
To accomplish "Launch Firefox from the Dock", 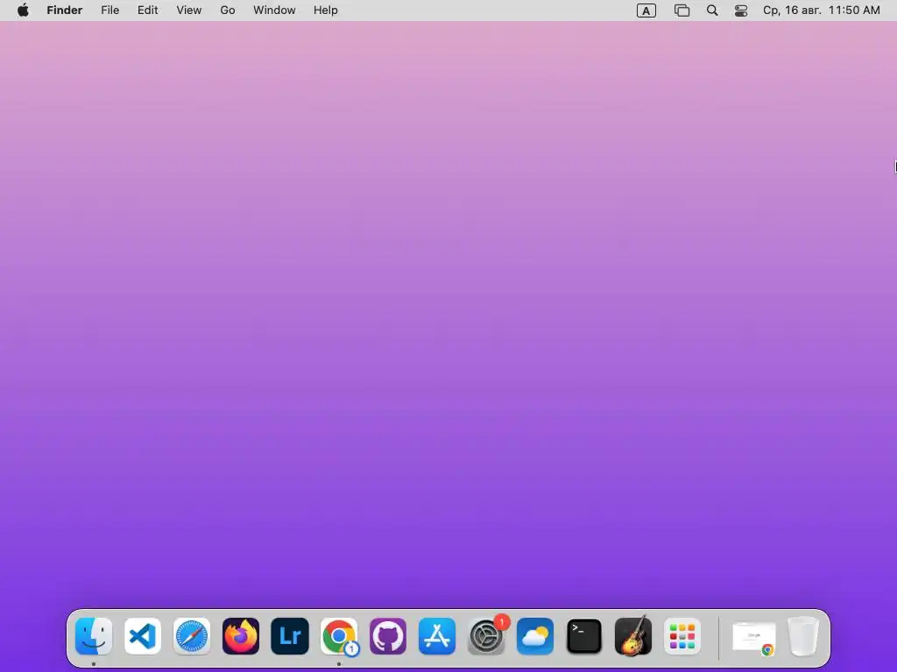I will coord(241,636).
